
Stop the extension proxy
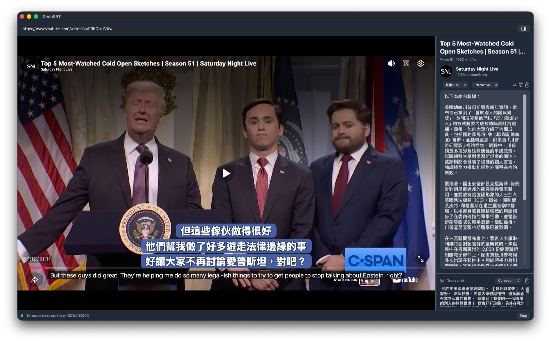pos(523,316)
